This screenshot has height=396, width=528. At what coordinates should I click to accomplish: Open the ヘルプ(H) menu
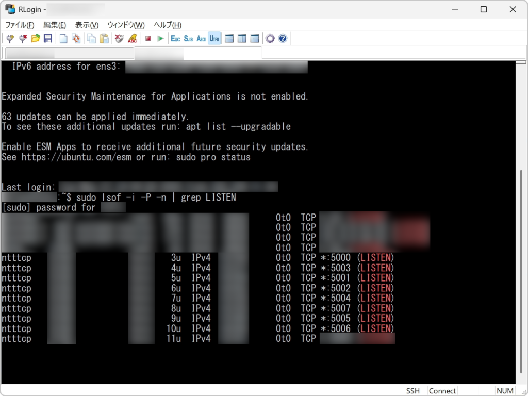pos(168,25)
